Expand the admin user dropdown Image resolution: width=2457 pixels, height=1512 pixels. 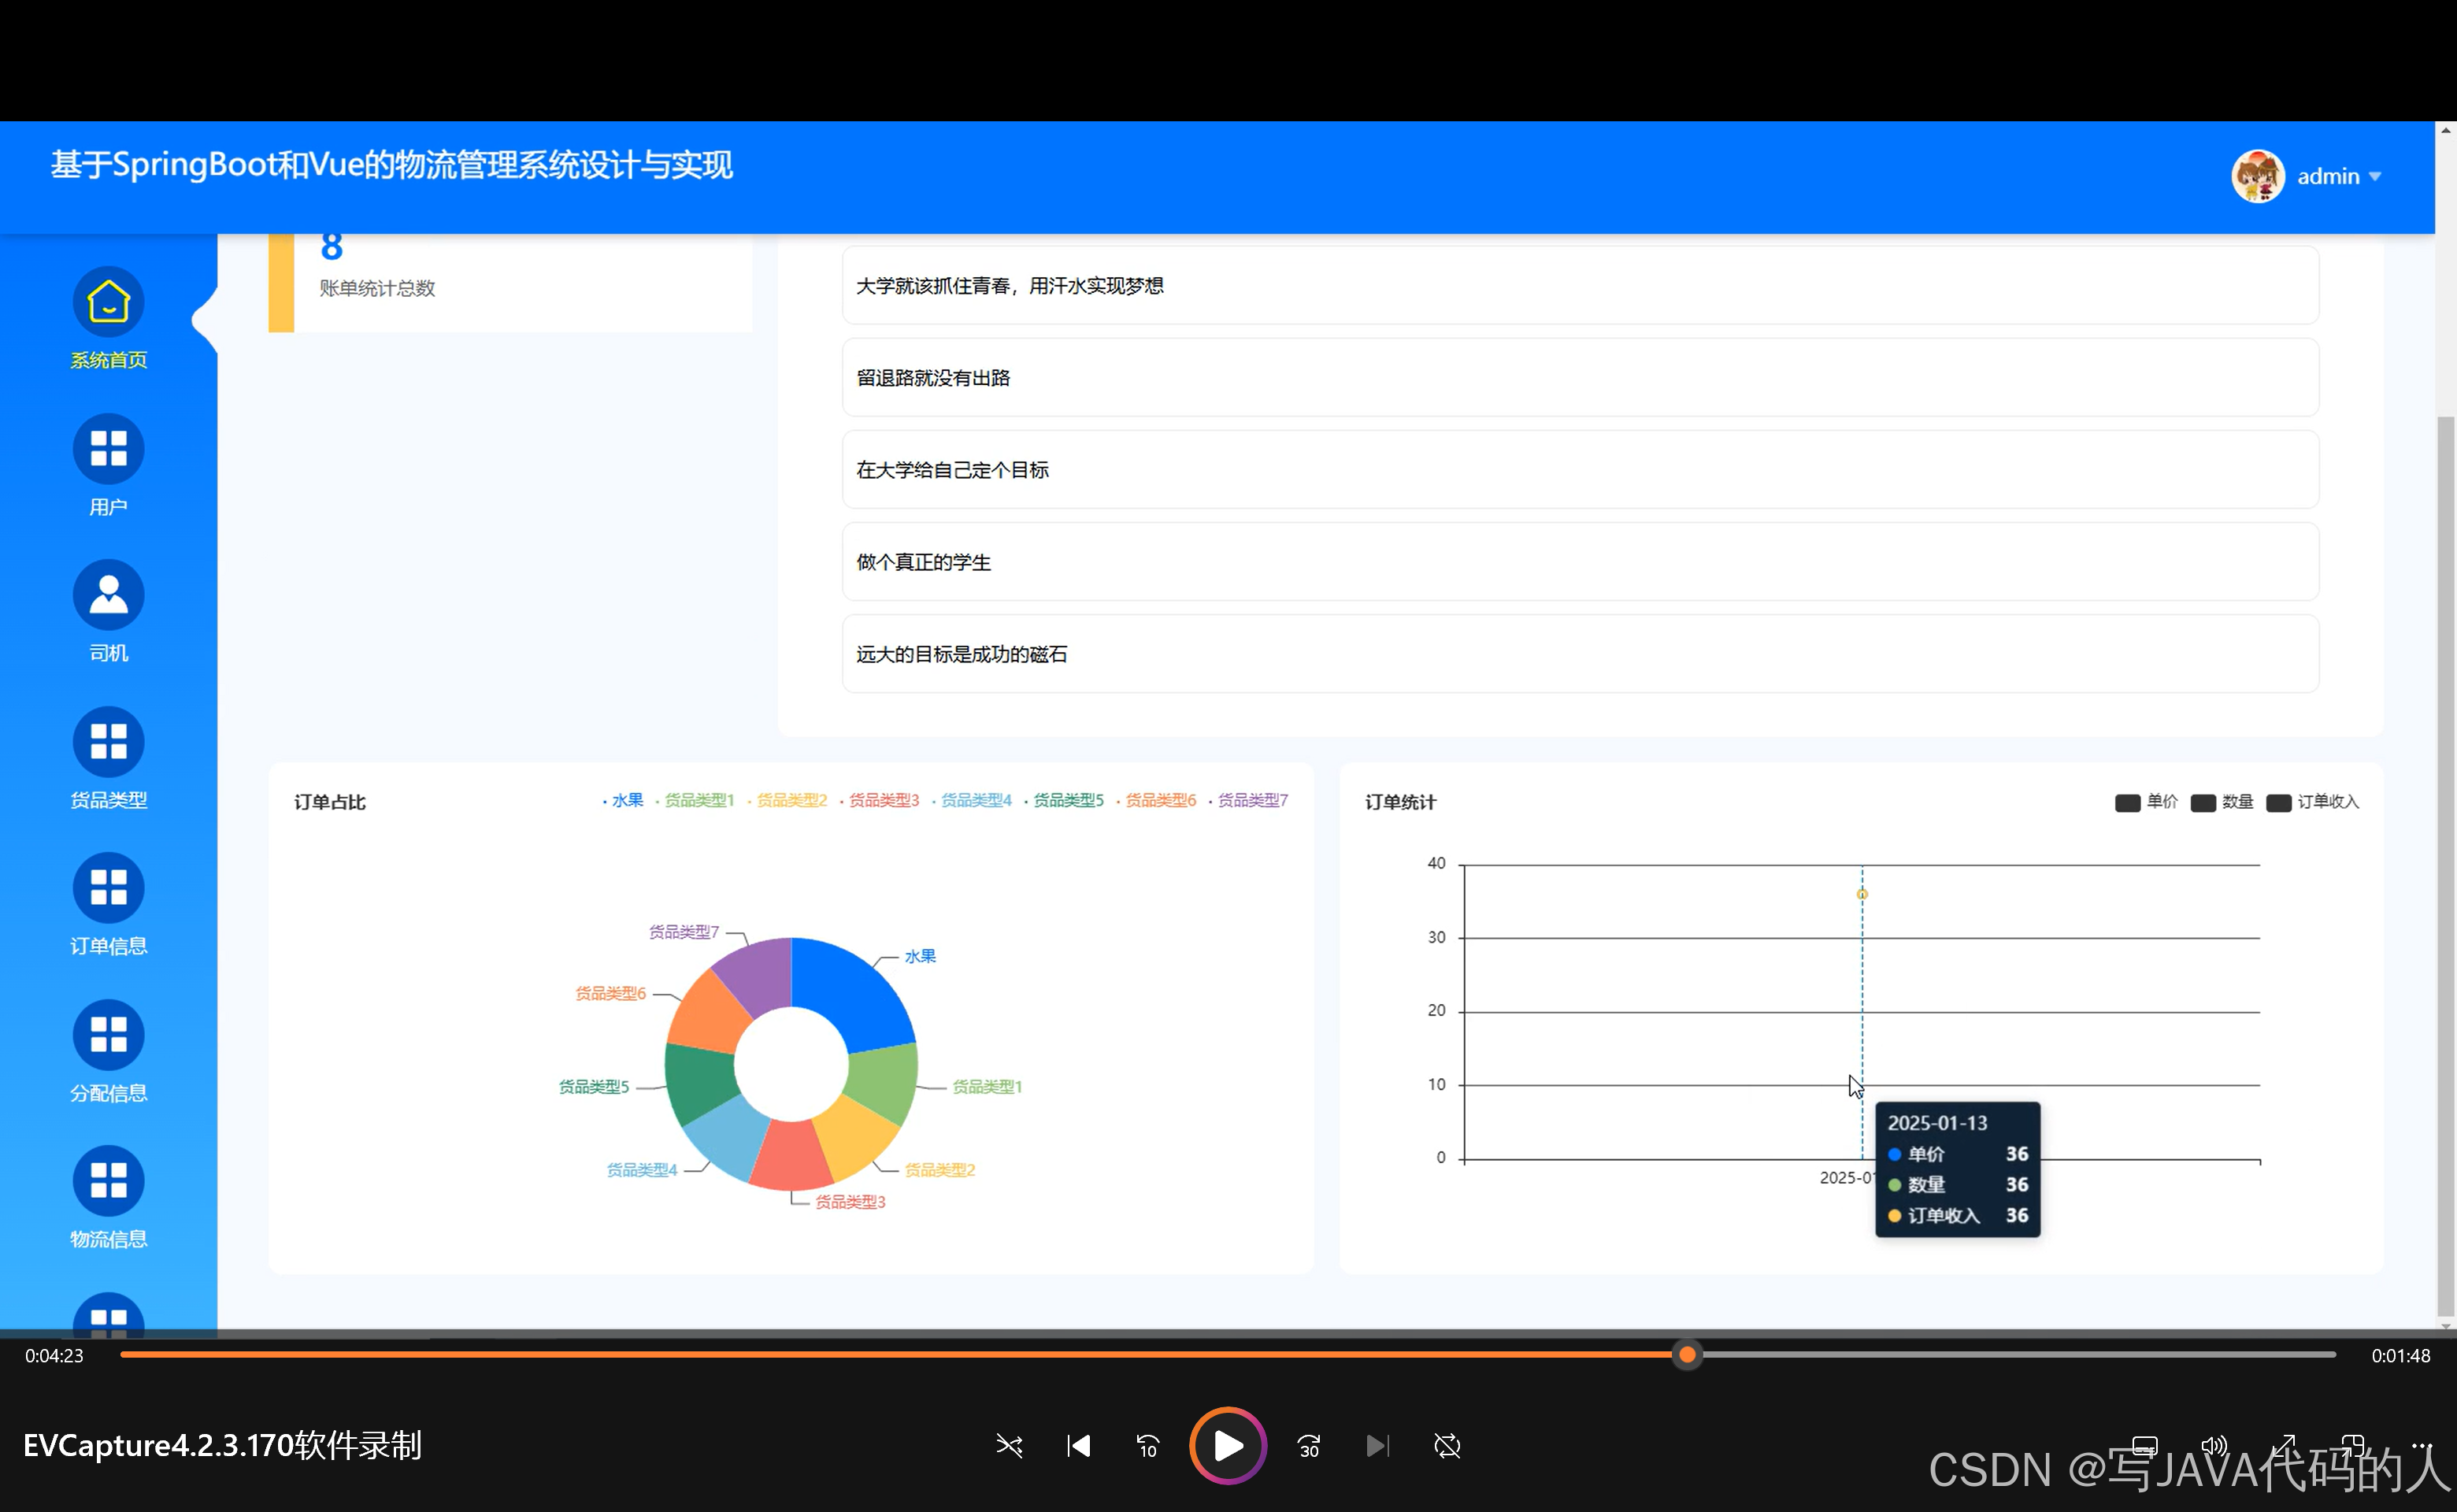pos(2338,176)
